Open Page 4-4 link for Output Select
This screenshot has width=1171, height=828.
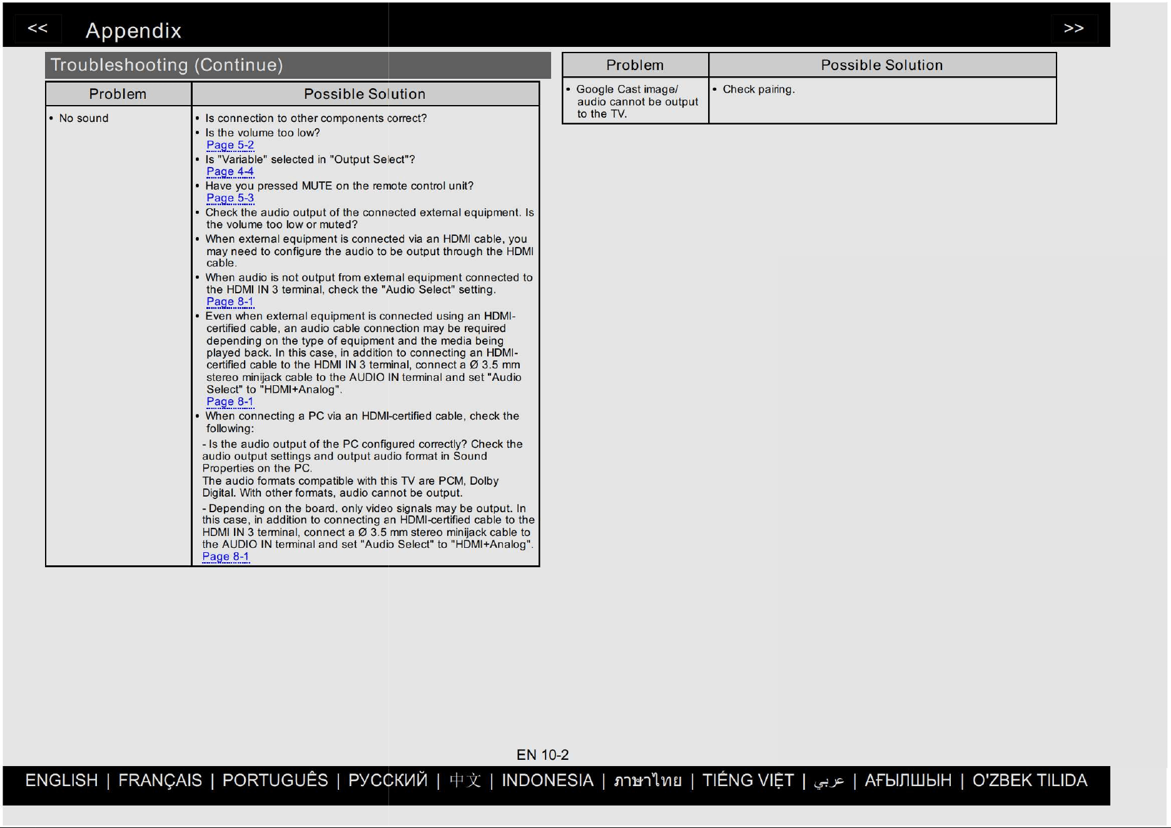point(230,171)
